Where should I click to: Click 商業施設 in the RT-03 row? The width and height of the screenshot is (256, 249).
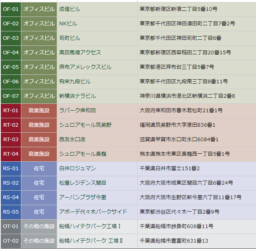point(39,140)
